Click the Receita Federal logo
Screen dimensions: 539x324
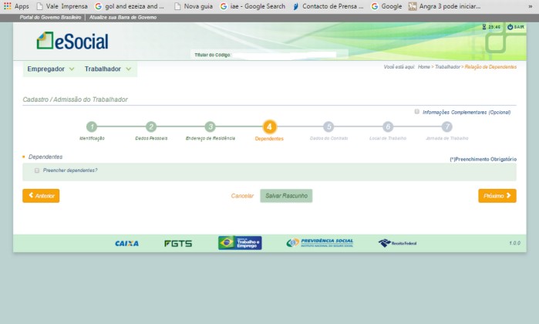click(x=396, y=243)
